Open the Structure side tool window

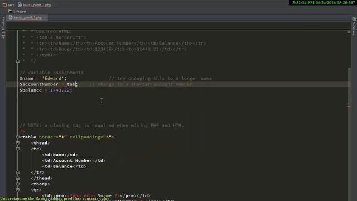tap(3, 27)
